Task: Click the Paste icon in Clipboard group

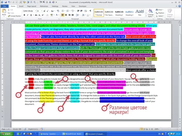Action: 4,12
